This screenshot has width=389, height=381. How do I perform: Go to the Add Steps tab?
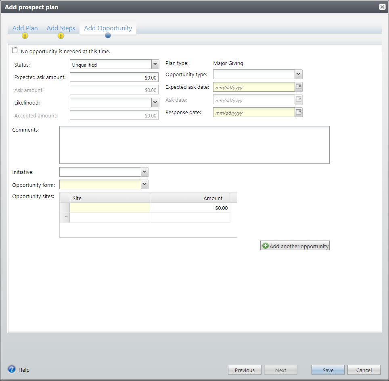(x=61, y=28)
